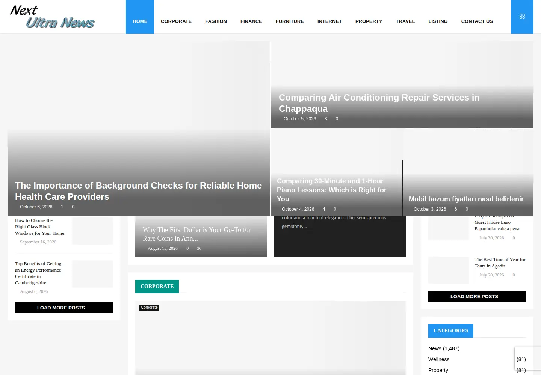Click the Next Ultra News logo

point(52,17)
